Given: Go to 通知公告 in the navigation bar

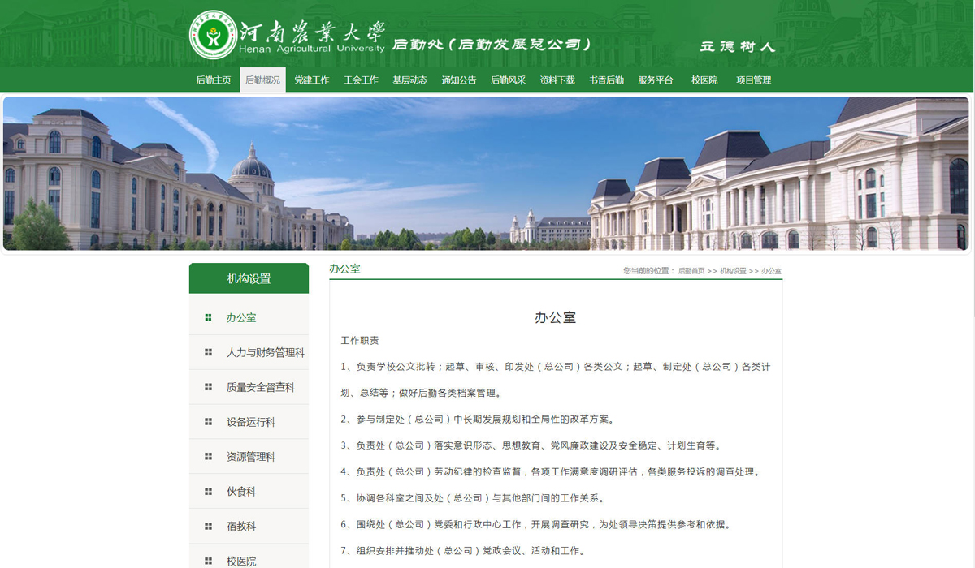Looking at the screenshot, I should point(459,80).
